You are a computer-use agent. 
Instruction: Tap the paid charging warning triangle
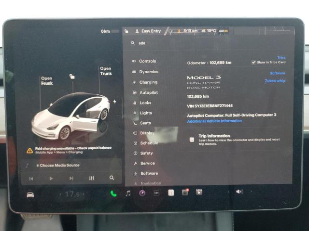click(30, 151)
